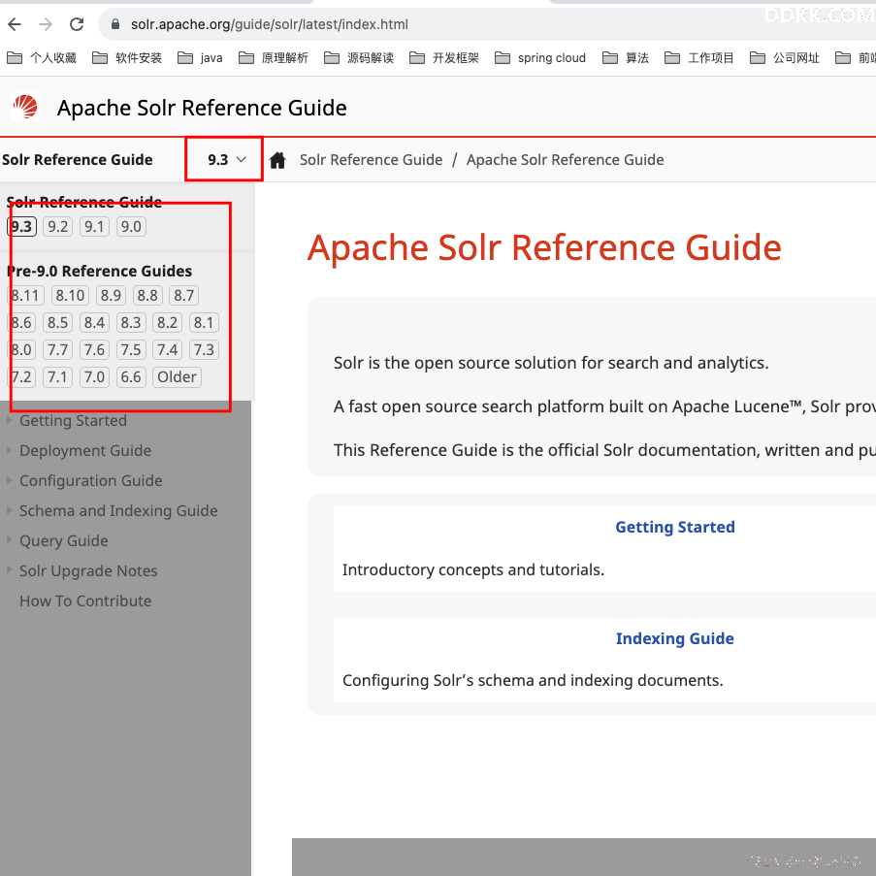The image size is (876, 876).
Task: Select version 9.1 button
Action: point(94,227)
